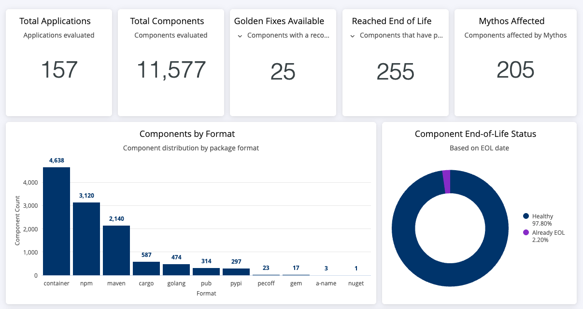
Task: Toggle the Already EOL legend dot
Action: point(526,232)
